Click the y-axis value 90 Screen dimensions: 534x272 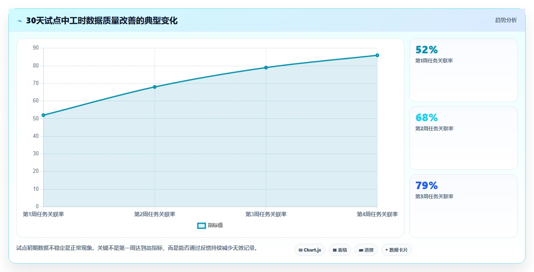click(35, 48)
